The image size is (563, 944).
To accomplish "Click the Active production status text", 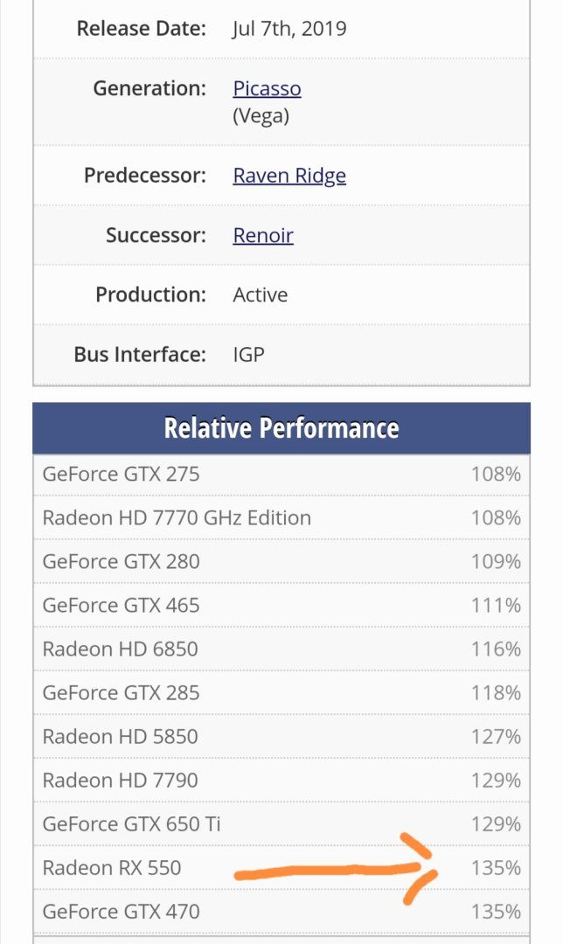I will [x=261, y=295].
